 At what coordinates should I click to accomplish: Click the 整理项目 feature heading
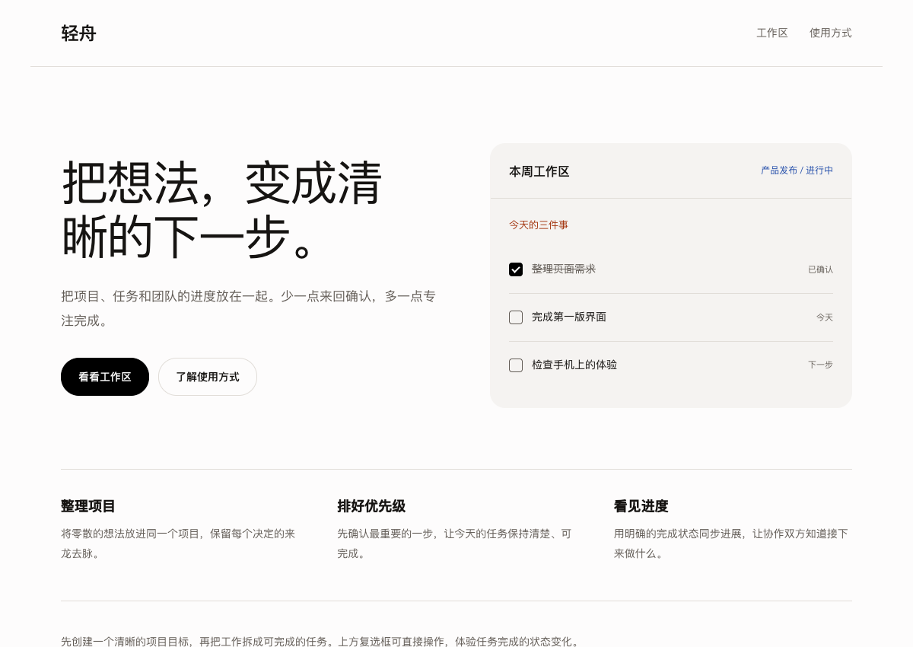click(88, 506)
